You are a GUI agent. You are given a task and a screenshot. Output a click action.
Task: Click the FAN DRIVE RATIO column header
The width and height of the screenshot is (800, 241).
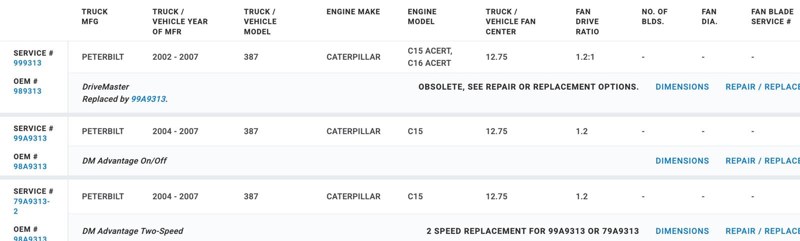click(587, 21)
